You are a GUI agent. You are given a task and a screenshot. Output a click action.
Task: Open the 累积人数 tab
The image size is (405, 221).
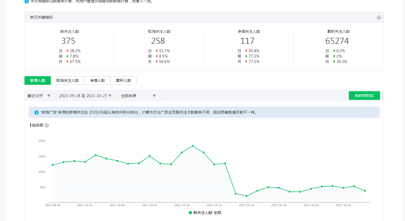tap(123, 80)
